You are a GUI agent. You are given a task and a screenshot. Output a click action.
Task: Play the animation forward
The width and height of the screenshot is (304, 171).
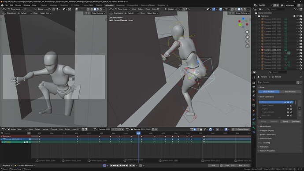120,166
